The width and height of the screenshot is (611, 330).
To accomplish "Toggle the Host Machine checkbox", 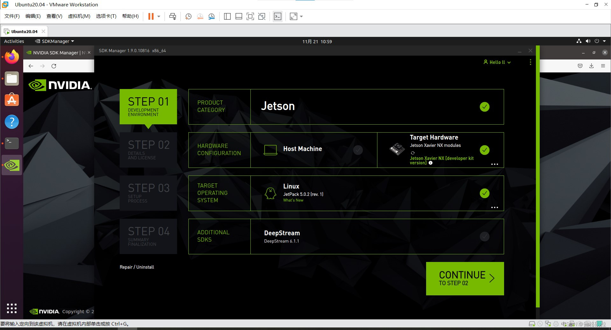I will click(x=358, y=150).
